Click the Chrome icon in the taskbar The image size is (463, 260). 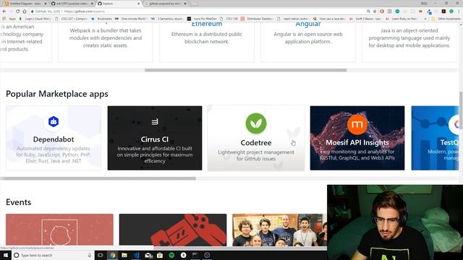click(113, 255)
